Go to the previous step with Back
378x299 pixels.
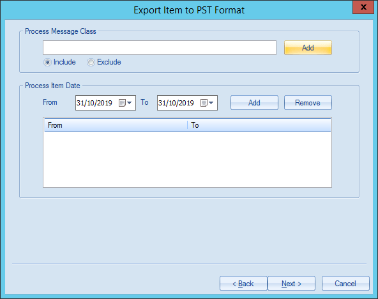pos(243,283)
